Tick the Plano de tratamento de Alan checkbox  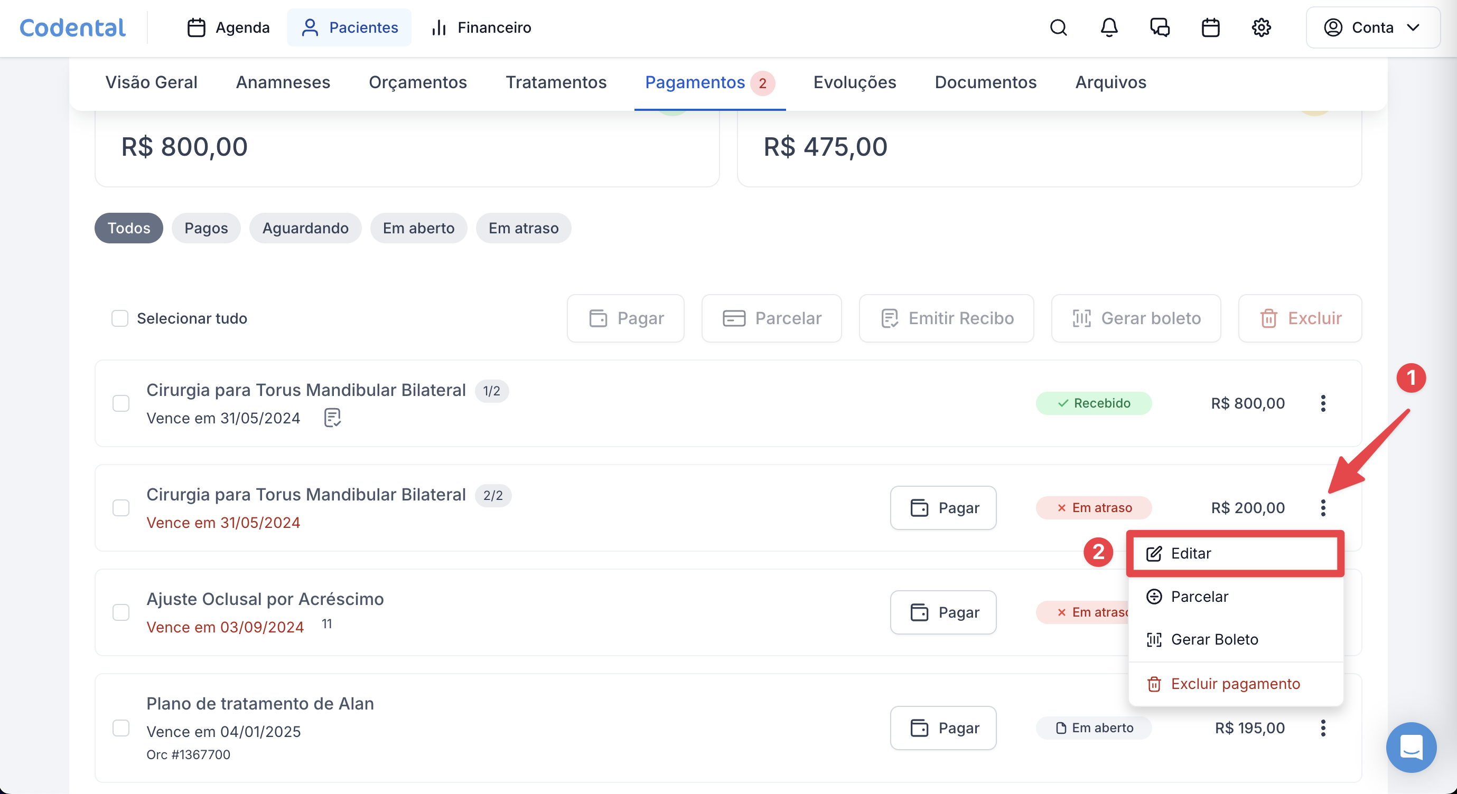[x=121, y=727]
